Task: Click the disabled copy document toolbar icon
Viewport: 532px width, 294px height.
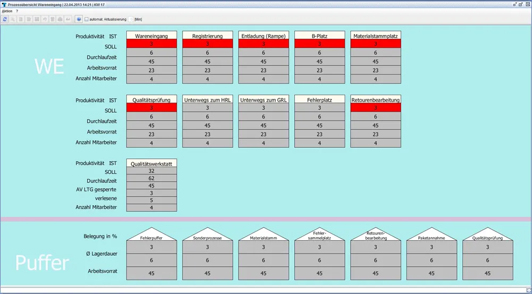Action: click(x=29, y=19)
